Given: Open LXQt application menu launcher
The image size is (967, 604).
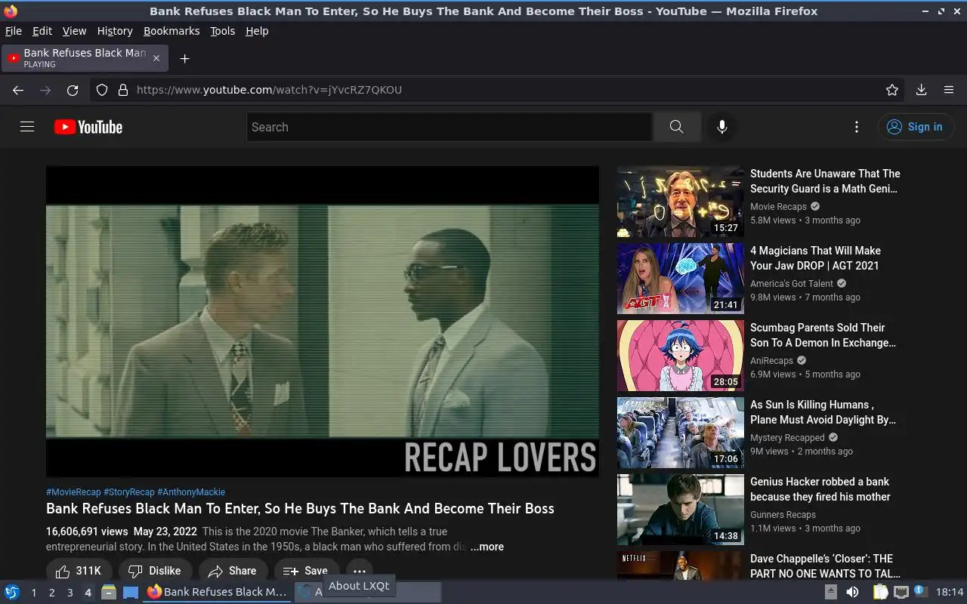Looking at the screenshot, I should 11,592.
